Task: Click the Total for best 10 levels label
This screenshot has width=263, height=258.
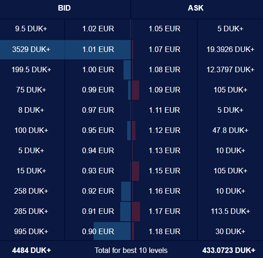Action: click(131, 251)
